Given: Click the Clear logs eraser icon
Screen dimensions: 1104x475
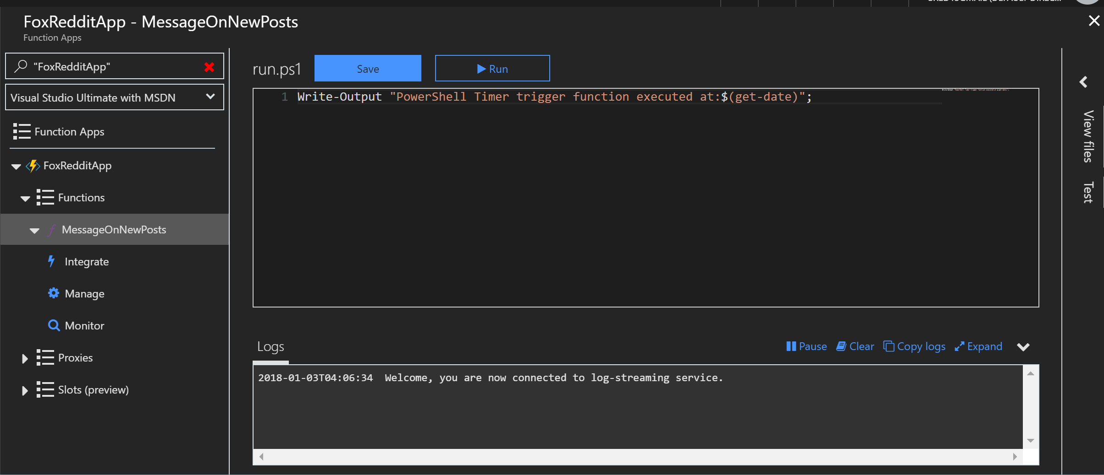Looking at the screenshot, I should pyautogui.click(x=841, y=346).
